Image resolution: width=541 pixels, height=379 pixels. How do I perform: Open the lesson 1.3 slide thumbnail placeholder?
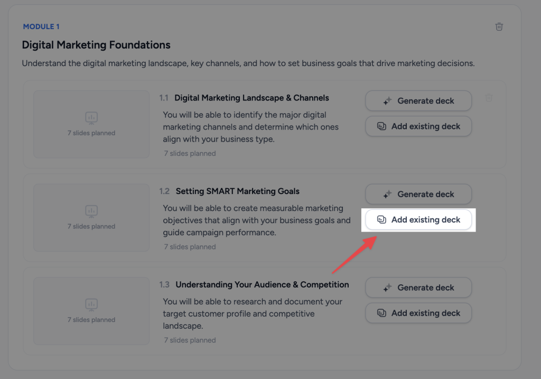pyautogui.click(x=91, y=311)
